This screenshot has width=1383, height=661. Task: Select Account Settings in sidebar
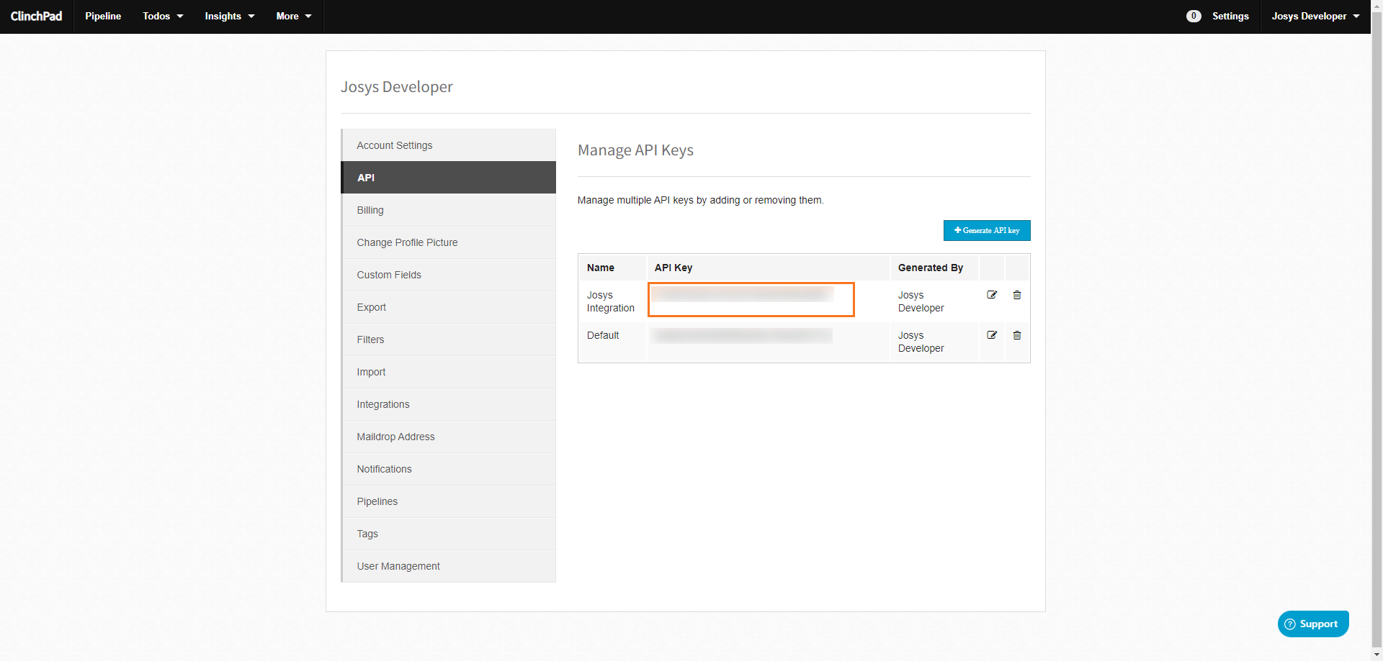(449, 145)
